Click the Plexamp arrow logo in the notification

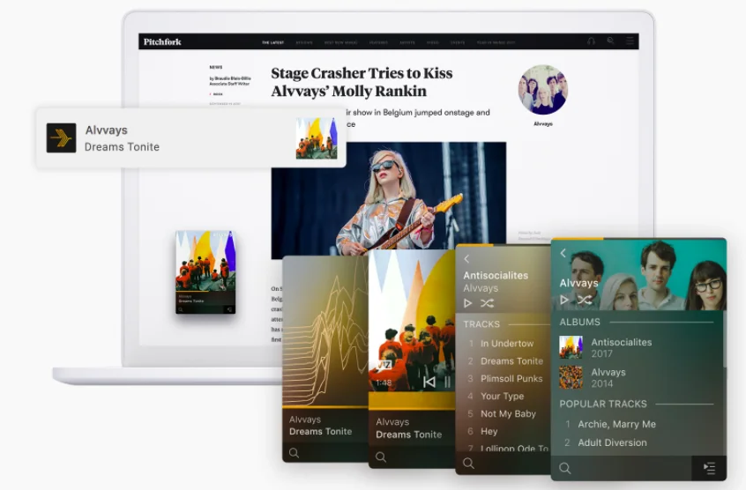[x=61, y=137]
